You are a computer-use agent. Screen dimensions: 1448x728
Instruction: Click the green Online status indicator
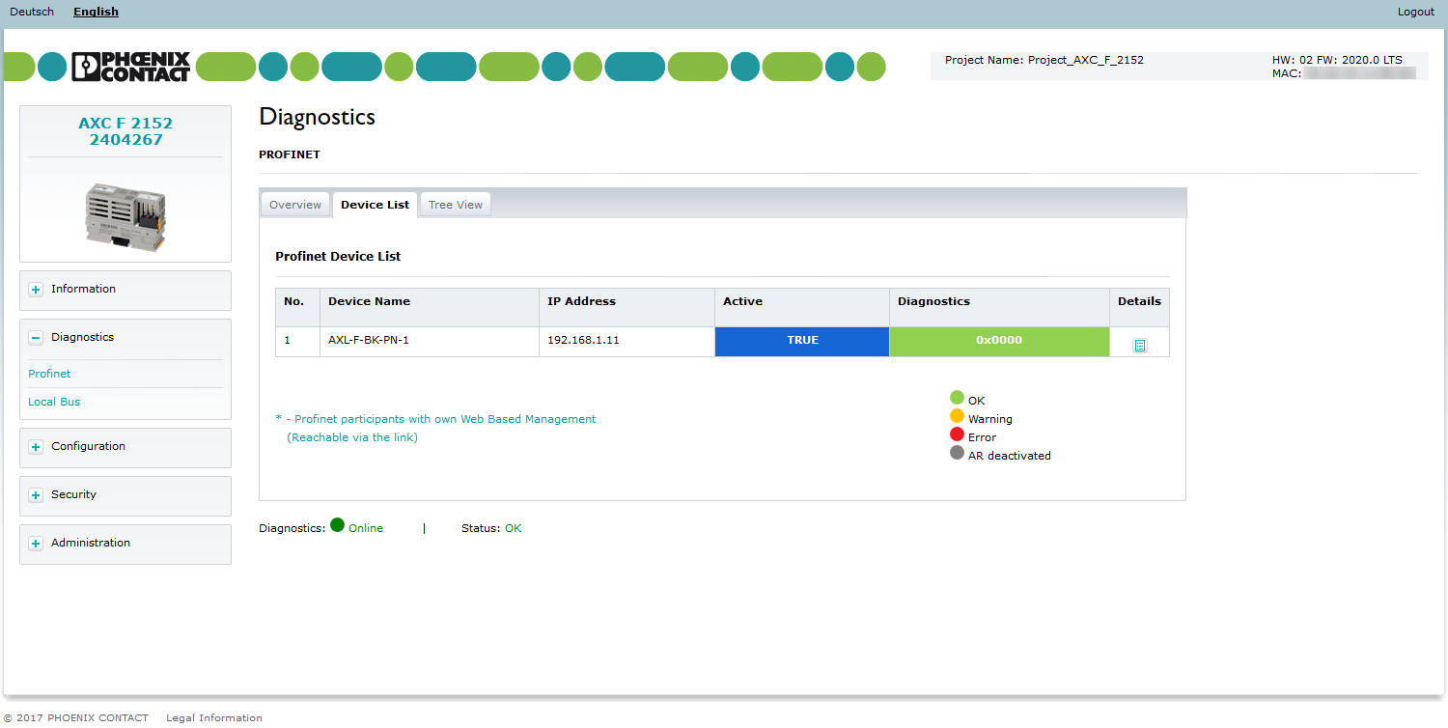[337, 525]
